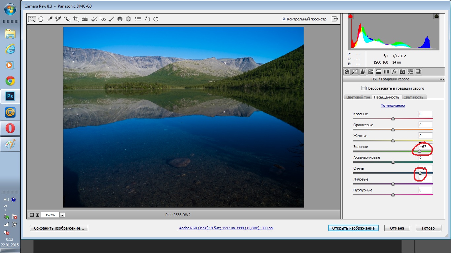
Task: Enable Преобразовать в градации серого checkbox
Action: point(364,88)
